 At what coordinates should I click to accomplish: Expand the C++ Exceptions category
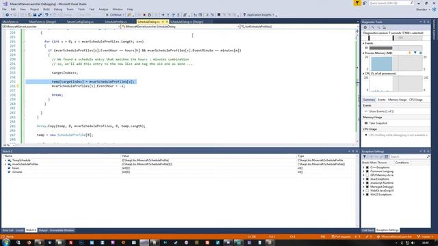[363, 167]
